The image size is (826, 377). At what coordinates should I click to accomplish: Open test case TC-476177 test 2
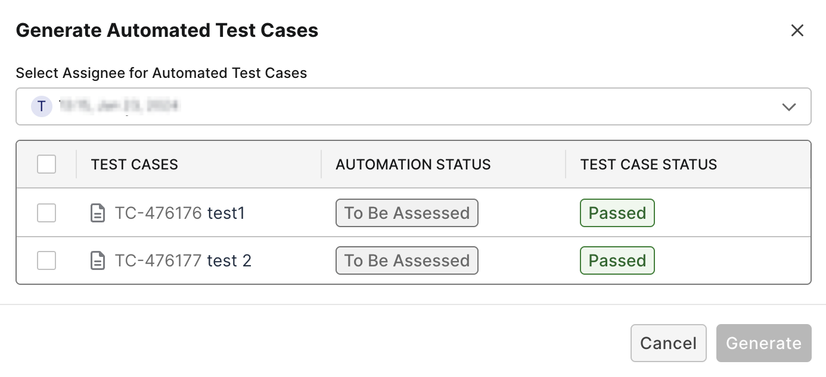[x=183, y=260]
